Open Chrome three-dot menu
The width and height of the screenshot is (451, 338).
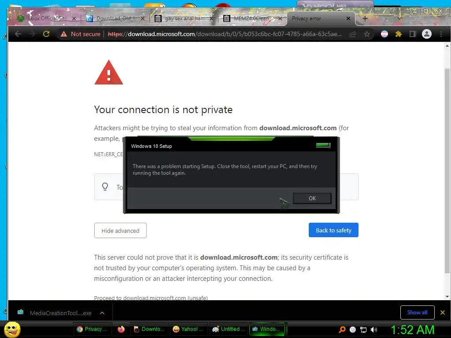click(x=441, y=34)
